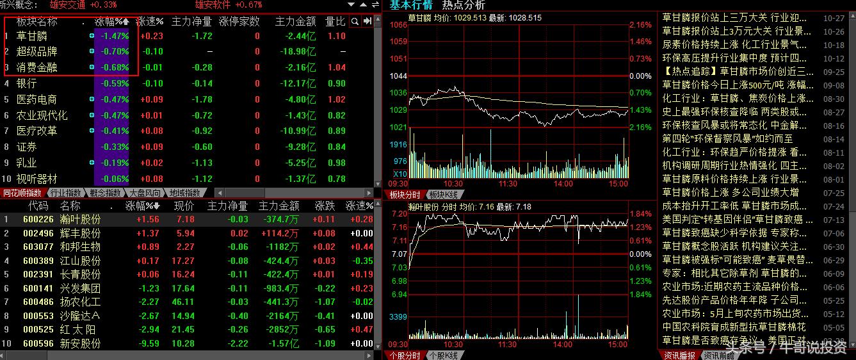This screenshot has width=856, height=360.
Task: Open news 【热点追踪】草甘膦市场价创近三
Action: point(738,72)
